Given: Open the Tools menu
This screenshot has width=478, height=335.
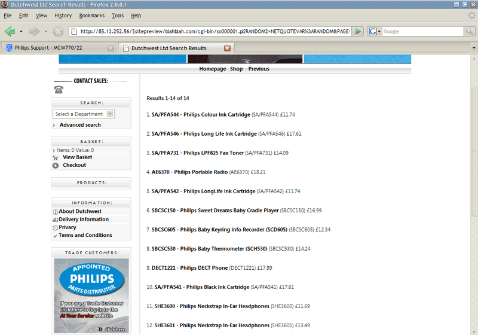Looking at the screenshot, I should (x=118, y=15).
